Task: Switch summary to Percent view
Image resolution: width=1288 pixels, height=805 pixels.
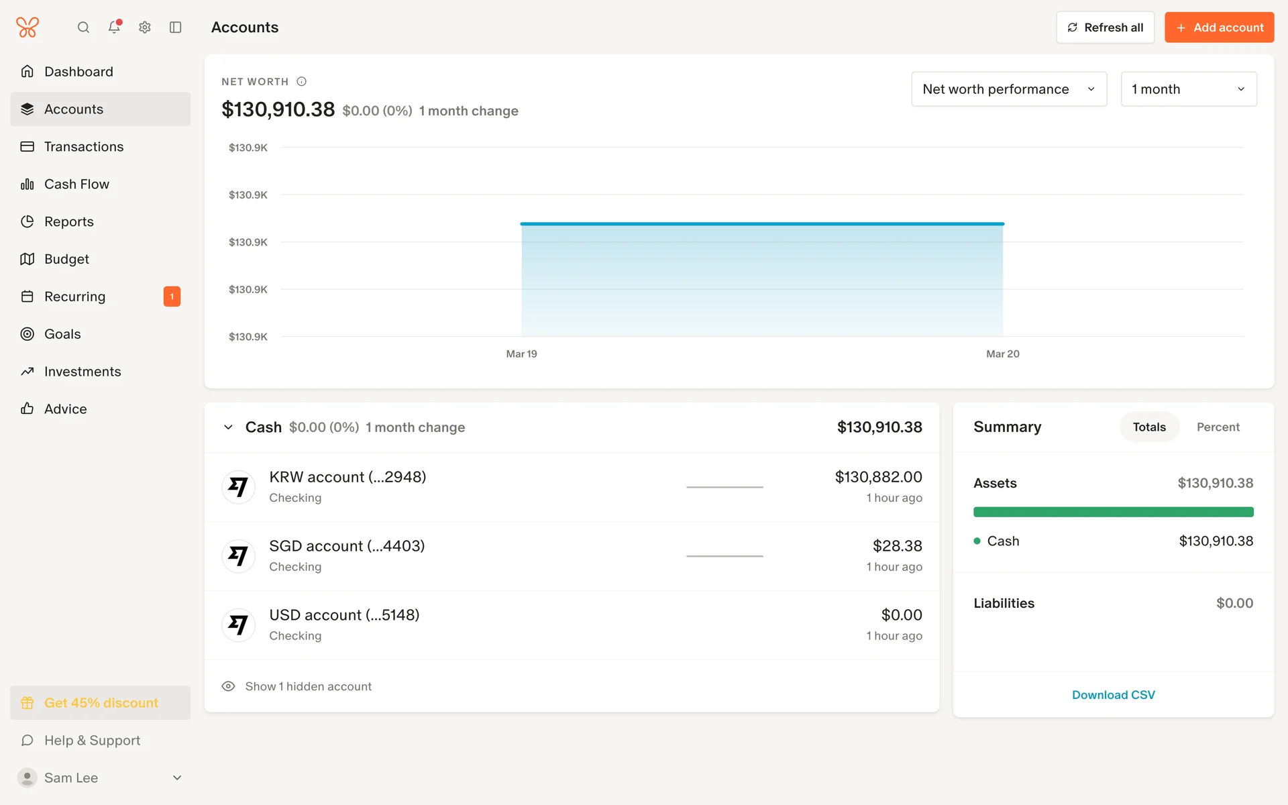Action: coord(1218,427)
